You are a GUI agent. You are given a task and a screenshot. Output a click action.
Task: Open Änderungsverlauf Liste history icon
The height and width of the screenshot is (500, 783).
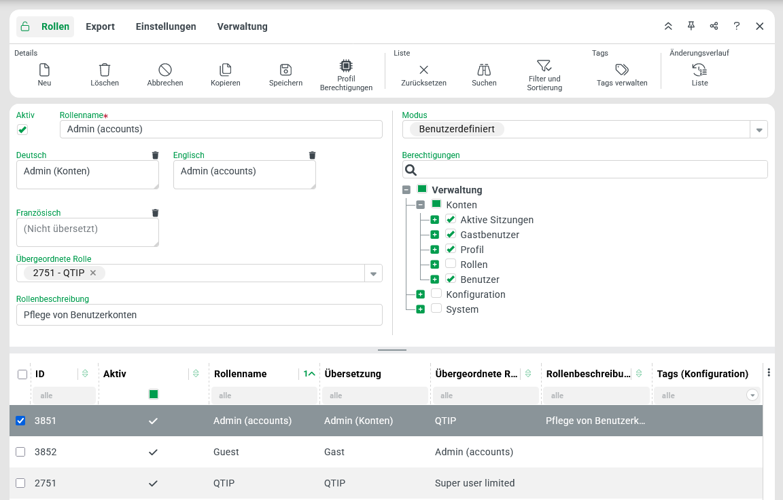coord(699,69)
